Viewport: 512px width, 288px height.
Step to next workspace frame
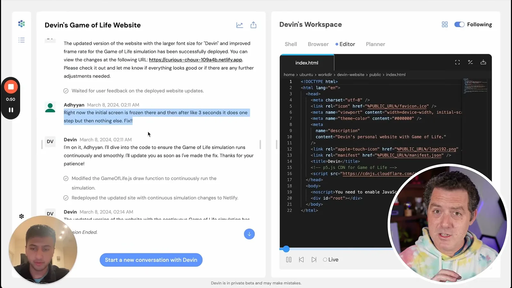(x=314, y=260)
